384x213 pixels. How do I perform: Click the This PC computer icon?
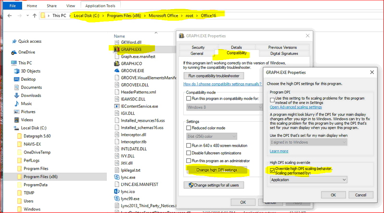[13, 63]
